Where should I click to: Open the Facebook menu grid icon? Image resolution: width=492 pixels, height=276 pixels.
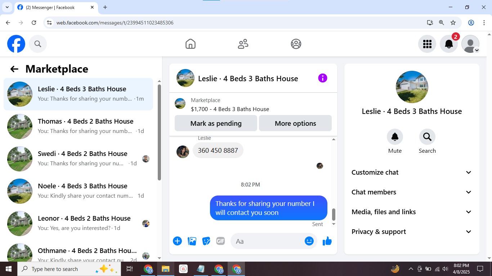tap(427, 44)
